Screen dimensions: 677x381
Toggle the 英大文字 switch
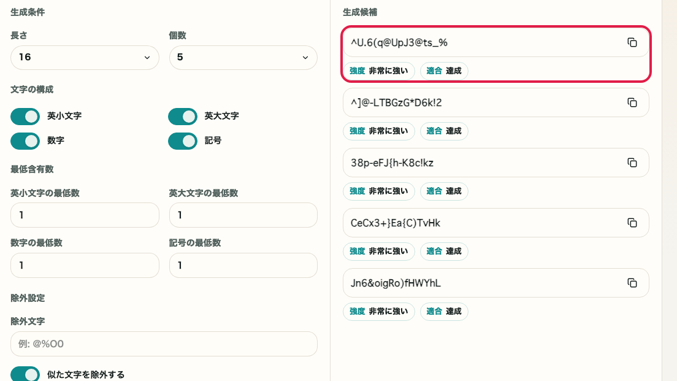[x=183, y=116]
